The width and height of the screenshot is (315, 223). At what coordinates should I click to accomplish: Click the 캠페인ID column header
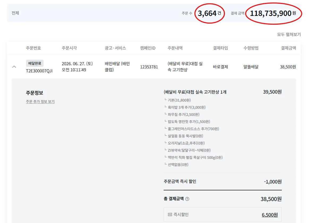(148, 48)
